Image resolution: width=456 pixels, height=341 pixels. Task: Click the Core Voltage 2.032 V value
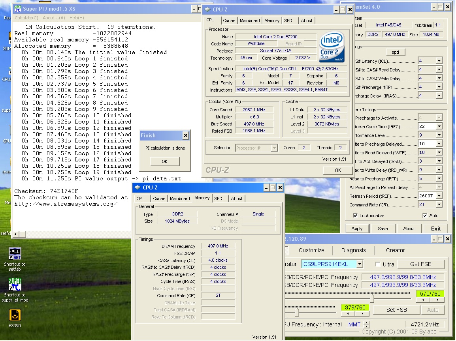pyautogui.click(x=303, y=58)
